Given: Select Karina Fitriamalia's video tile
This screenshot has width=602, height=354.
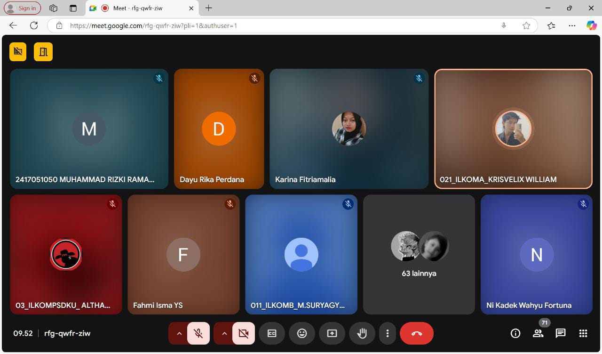Looking at the screenshot, I should tap(349, 129).
